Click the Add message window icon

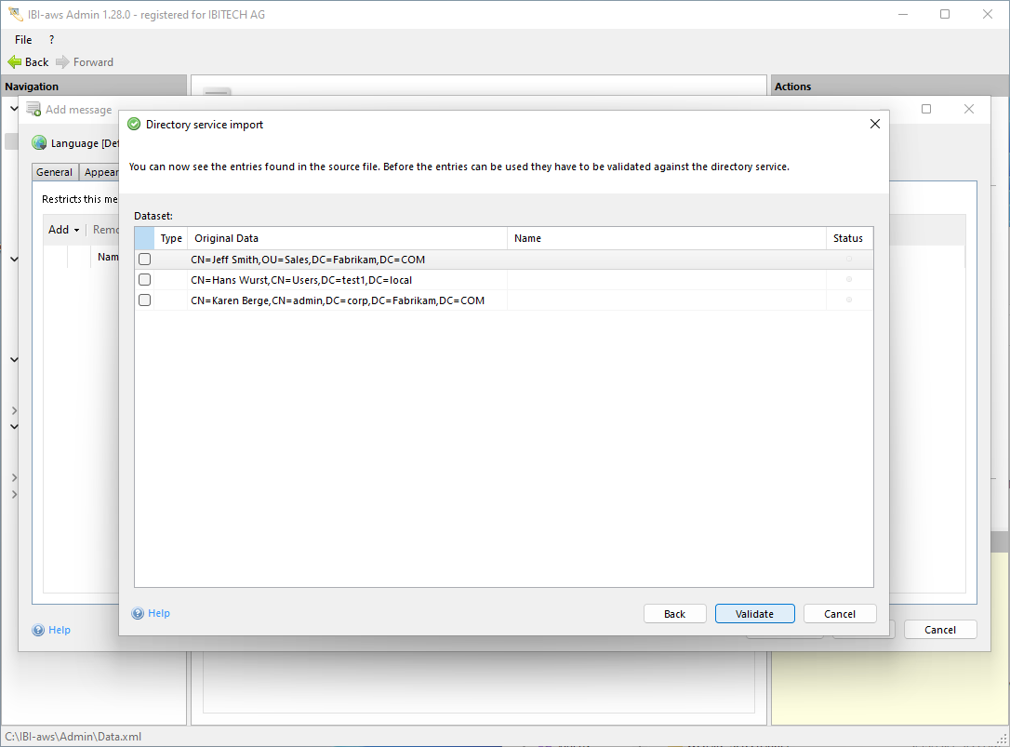tap(34, 109)
